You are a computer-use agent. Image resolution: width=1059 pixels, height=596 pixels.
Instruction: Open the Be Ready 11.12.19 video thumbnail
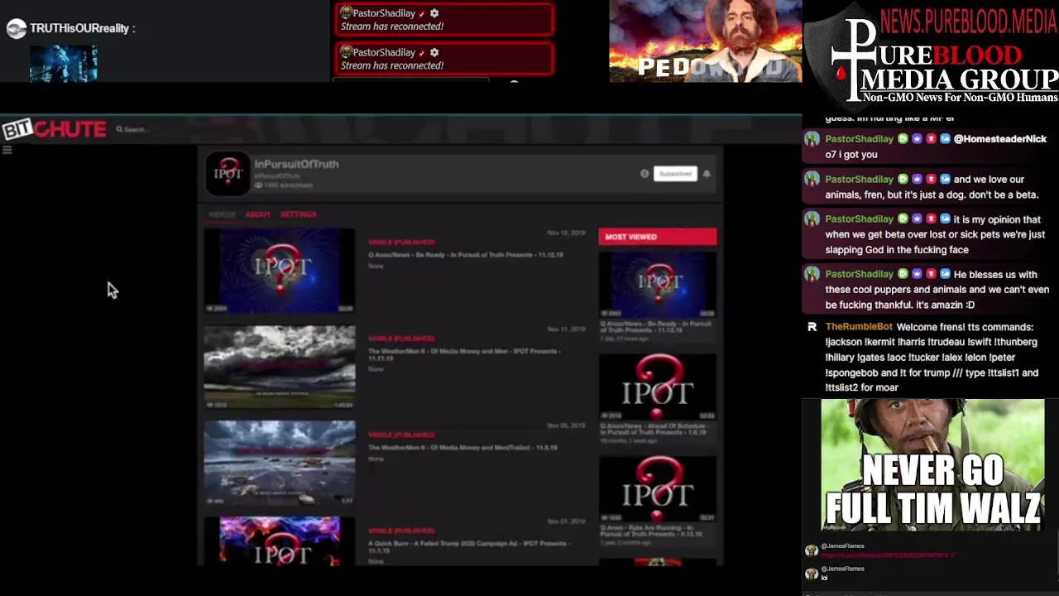coord(280,271)
